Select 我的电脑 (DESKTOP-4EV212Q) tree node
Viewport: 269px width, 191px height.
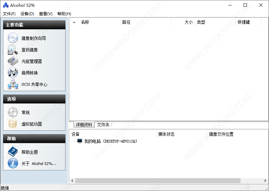[111, 141]
